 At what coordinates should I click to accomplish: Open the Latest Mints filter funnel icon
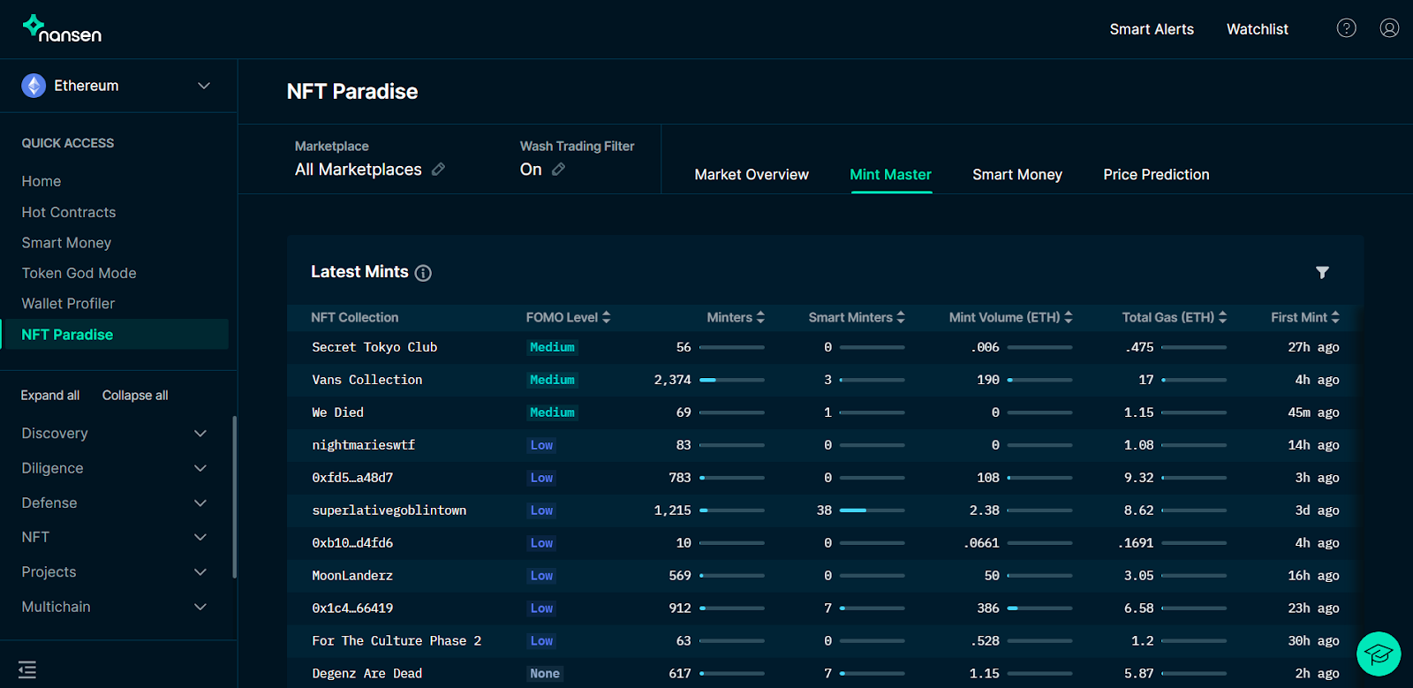coord(1322,273)
